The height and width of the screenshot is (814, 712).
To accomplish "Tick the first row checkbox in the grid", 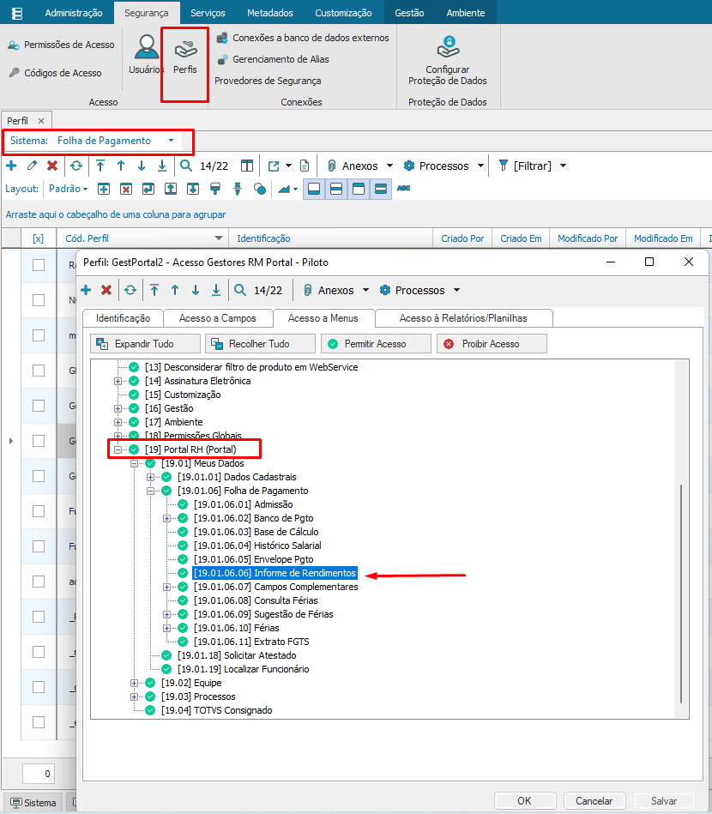I will click(39, 265).
